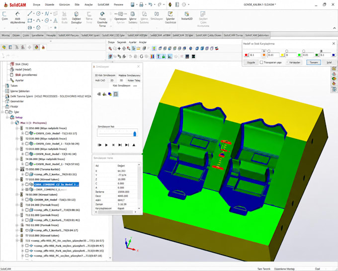Open Ayarlar in the CAM tree

pyautogui.click(x=19, y=80)
